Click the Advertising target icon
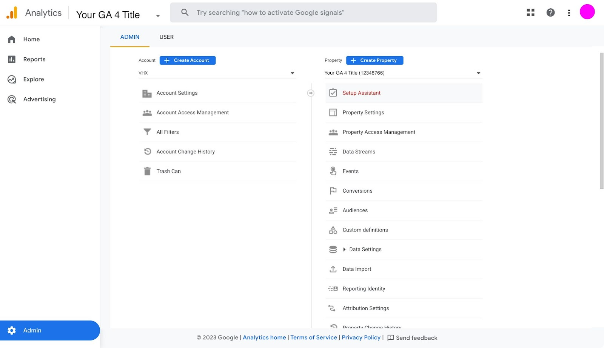 (12, 99)
